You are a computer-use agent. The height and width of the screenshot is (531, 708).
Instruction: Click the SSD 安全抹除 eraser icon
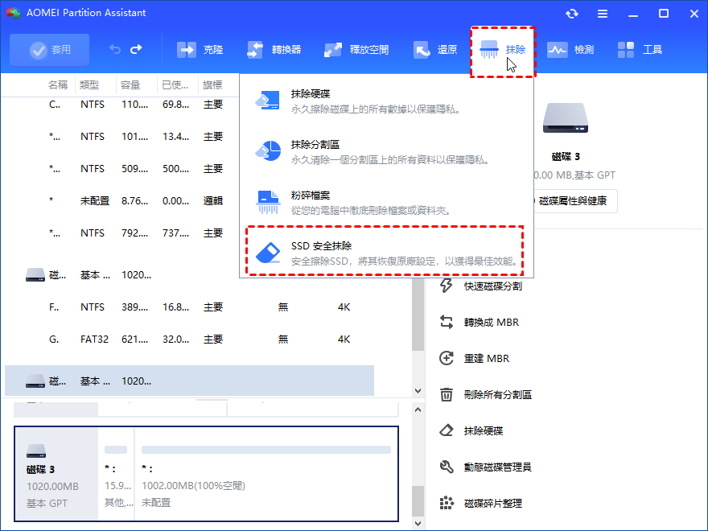pyautogui.click(x=268, y=253)
